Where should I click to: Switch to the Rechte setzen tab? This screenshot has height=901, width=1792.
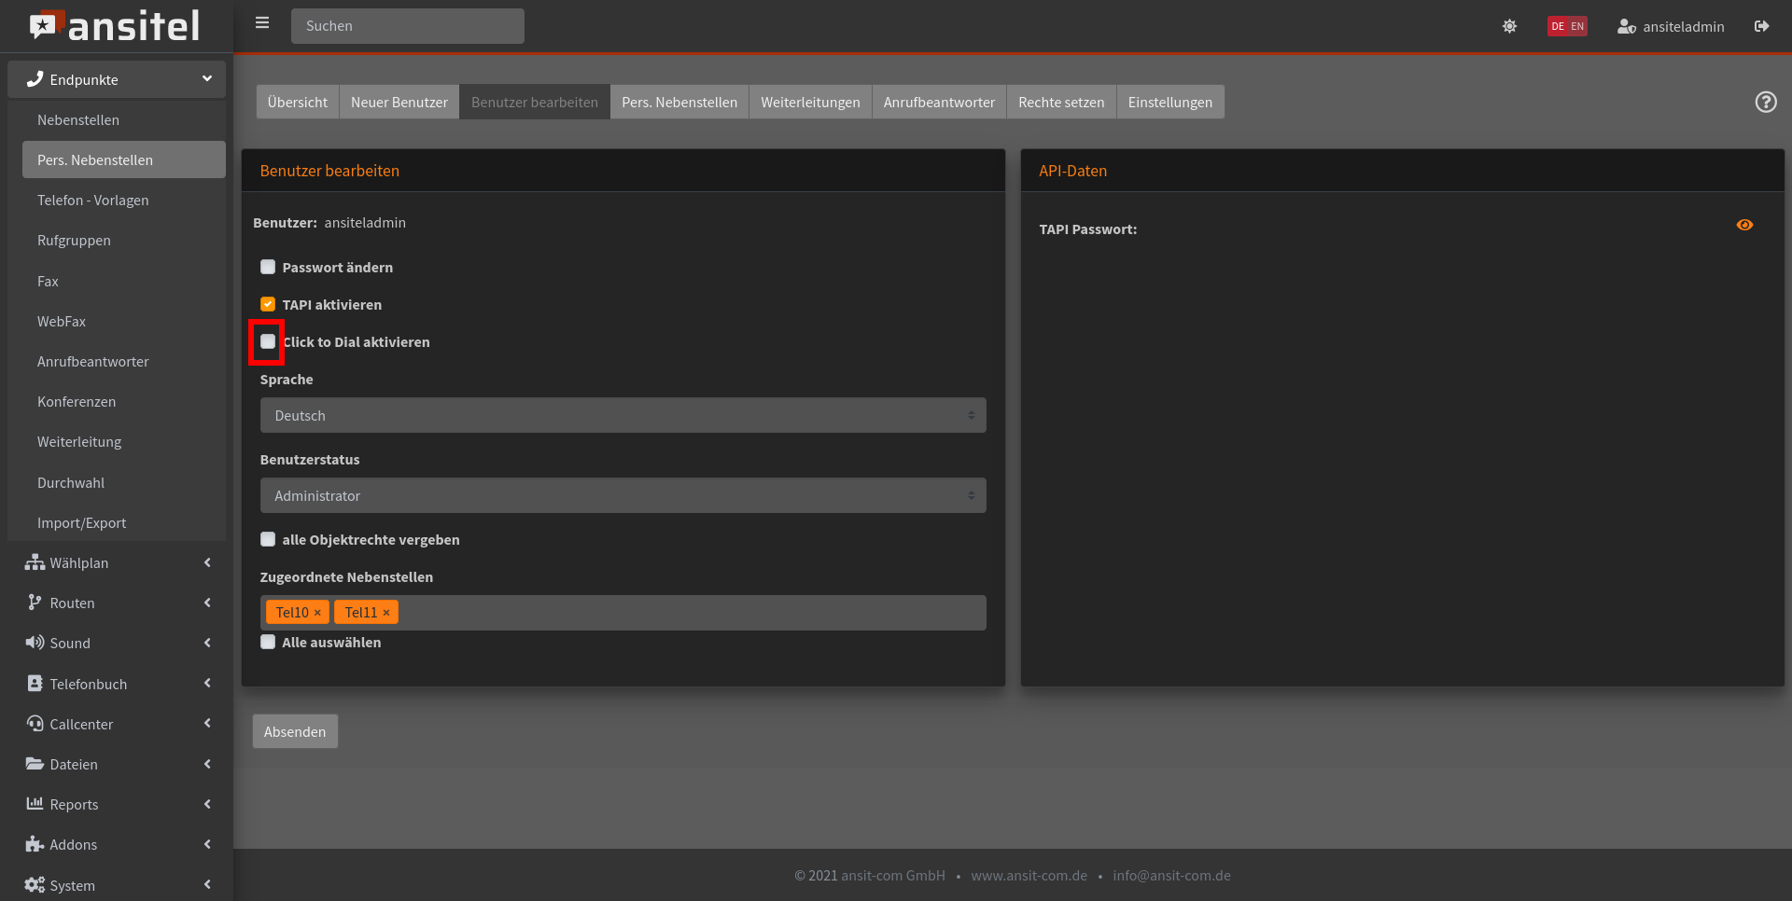pyautogui.click(x=1061, y=103)
